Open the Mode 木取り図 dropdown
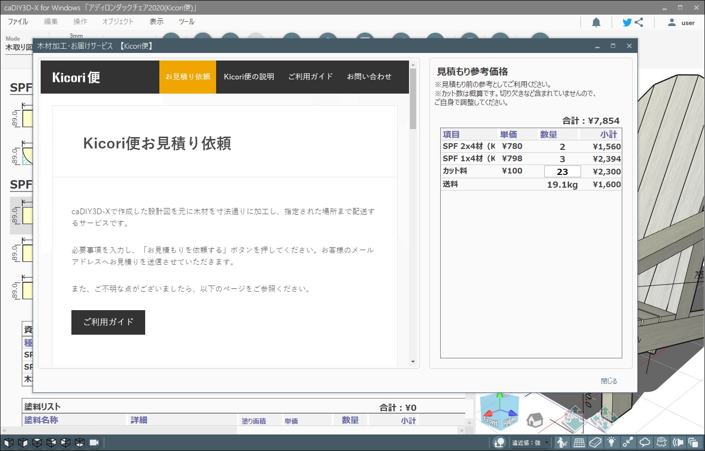Image resolution: width=705 pixels, height=451 pixels. 18,47
